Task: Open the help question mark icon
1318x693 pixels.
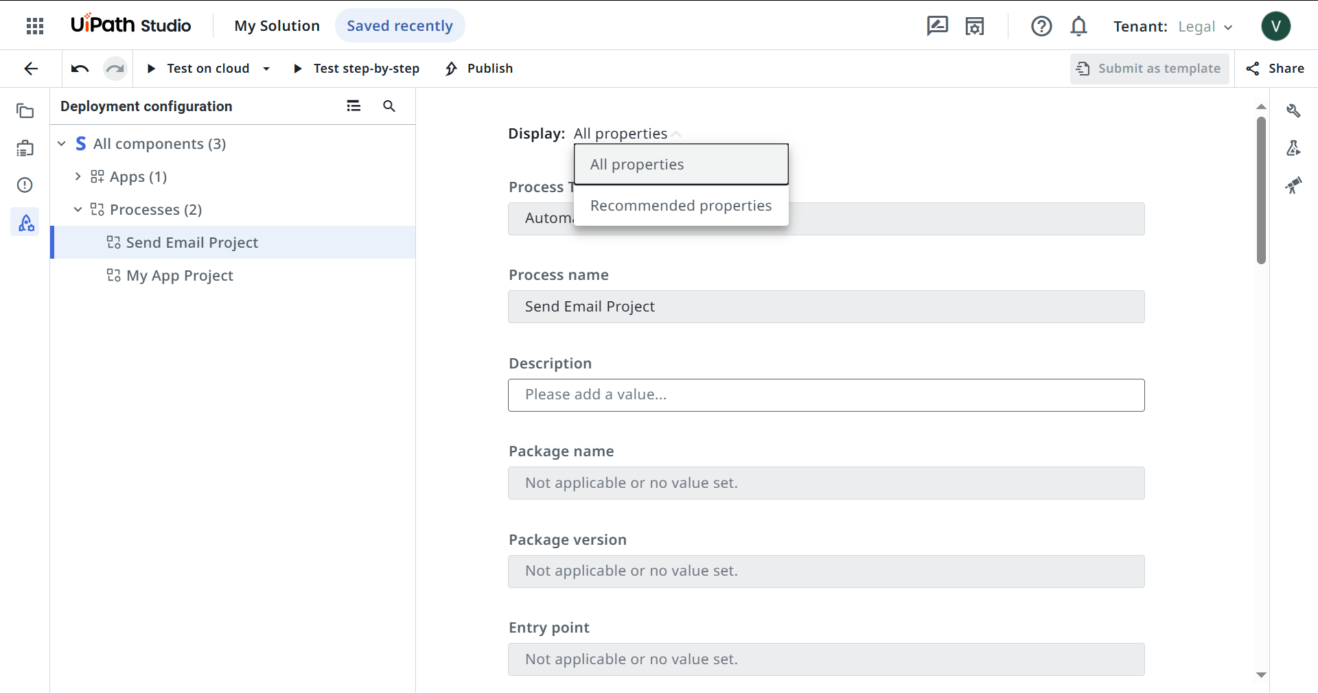Action: (1041, 26)
